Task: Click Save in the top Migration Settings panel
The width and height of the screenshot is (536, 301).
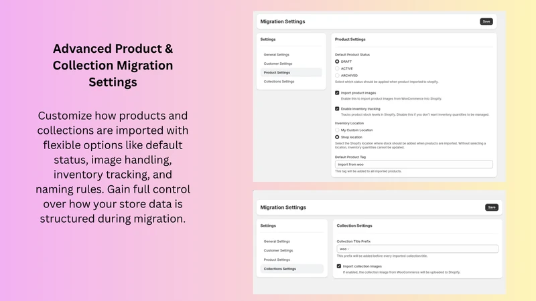Action: tap(486, 21)
